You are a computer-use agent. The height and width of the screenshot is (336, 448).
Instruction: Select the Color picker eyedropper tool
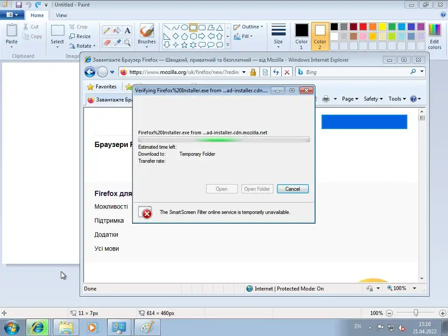pyautogui.click(x=117, y=42)
